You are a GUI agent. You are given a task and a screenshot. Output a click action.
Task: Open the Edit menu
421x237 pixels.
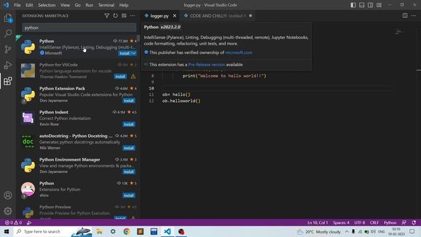[29, 5]
